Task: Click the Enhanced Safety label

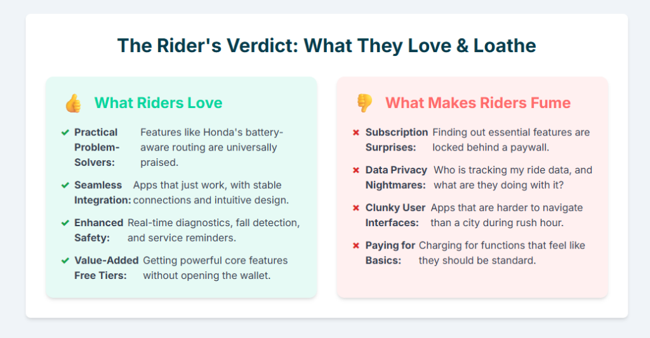Action: click(98, 230)
